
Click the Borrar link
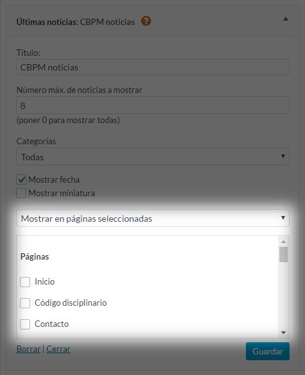coord(28,349)
